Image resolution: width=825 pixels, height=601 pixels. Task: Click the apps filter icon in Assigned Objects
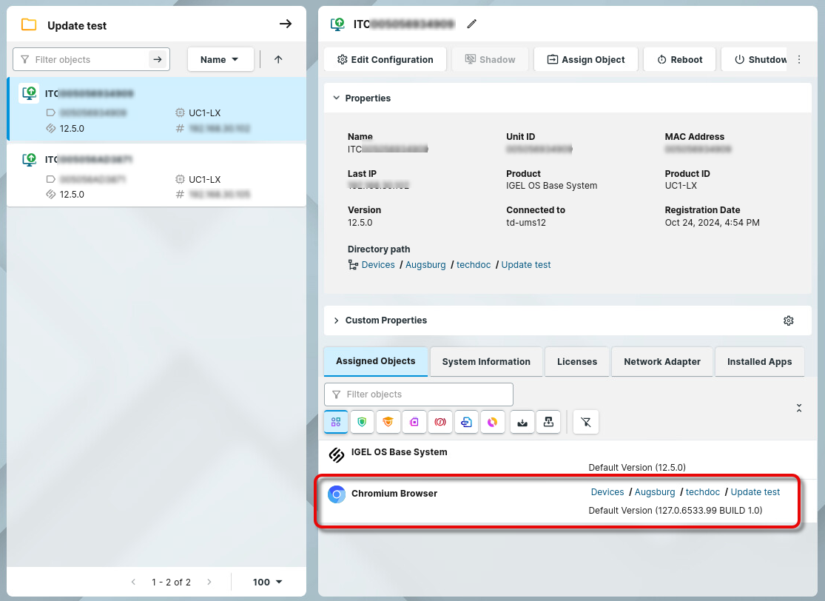(x=336, y=422)
